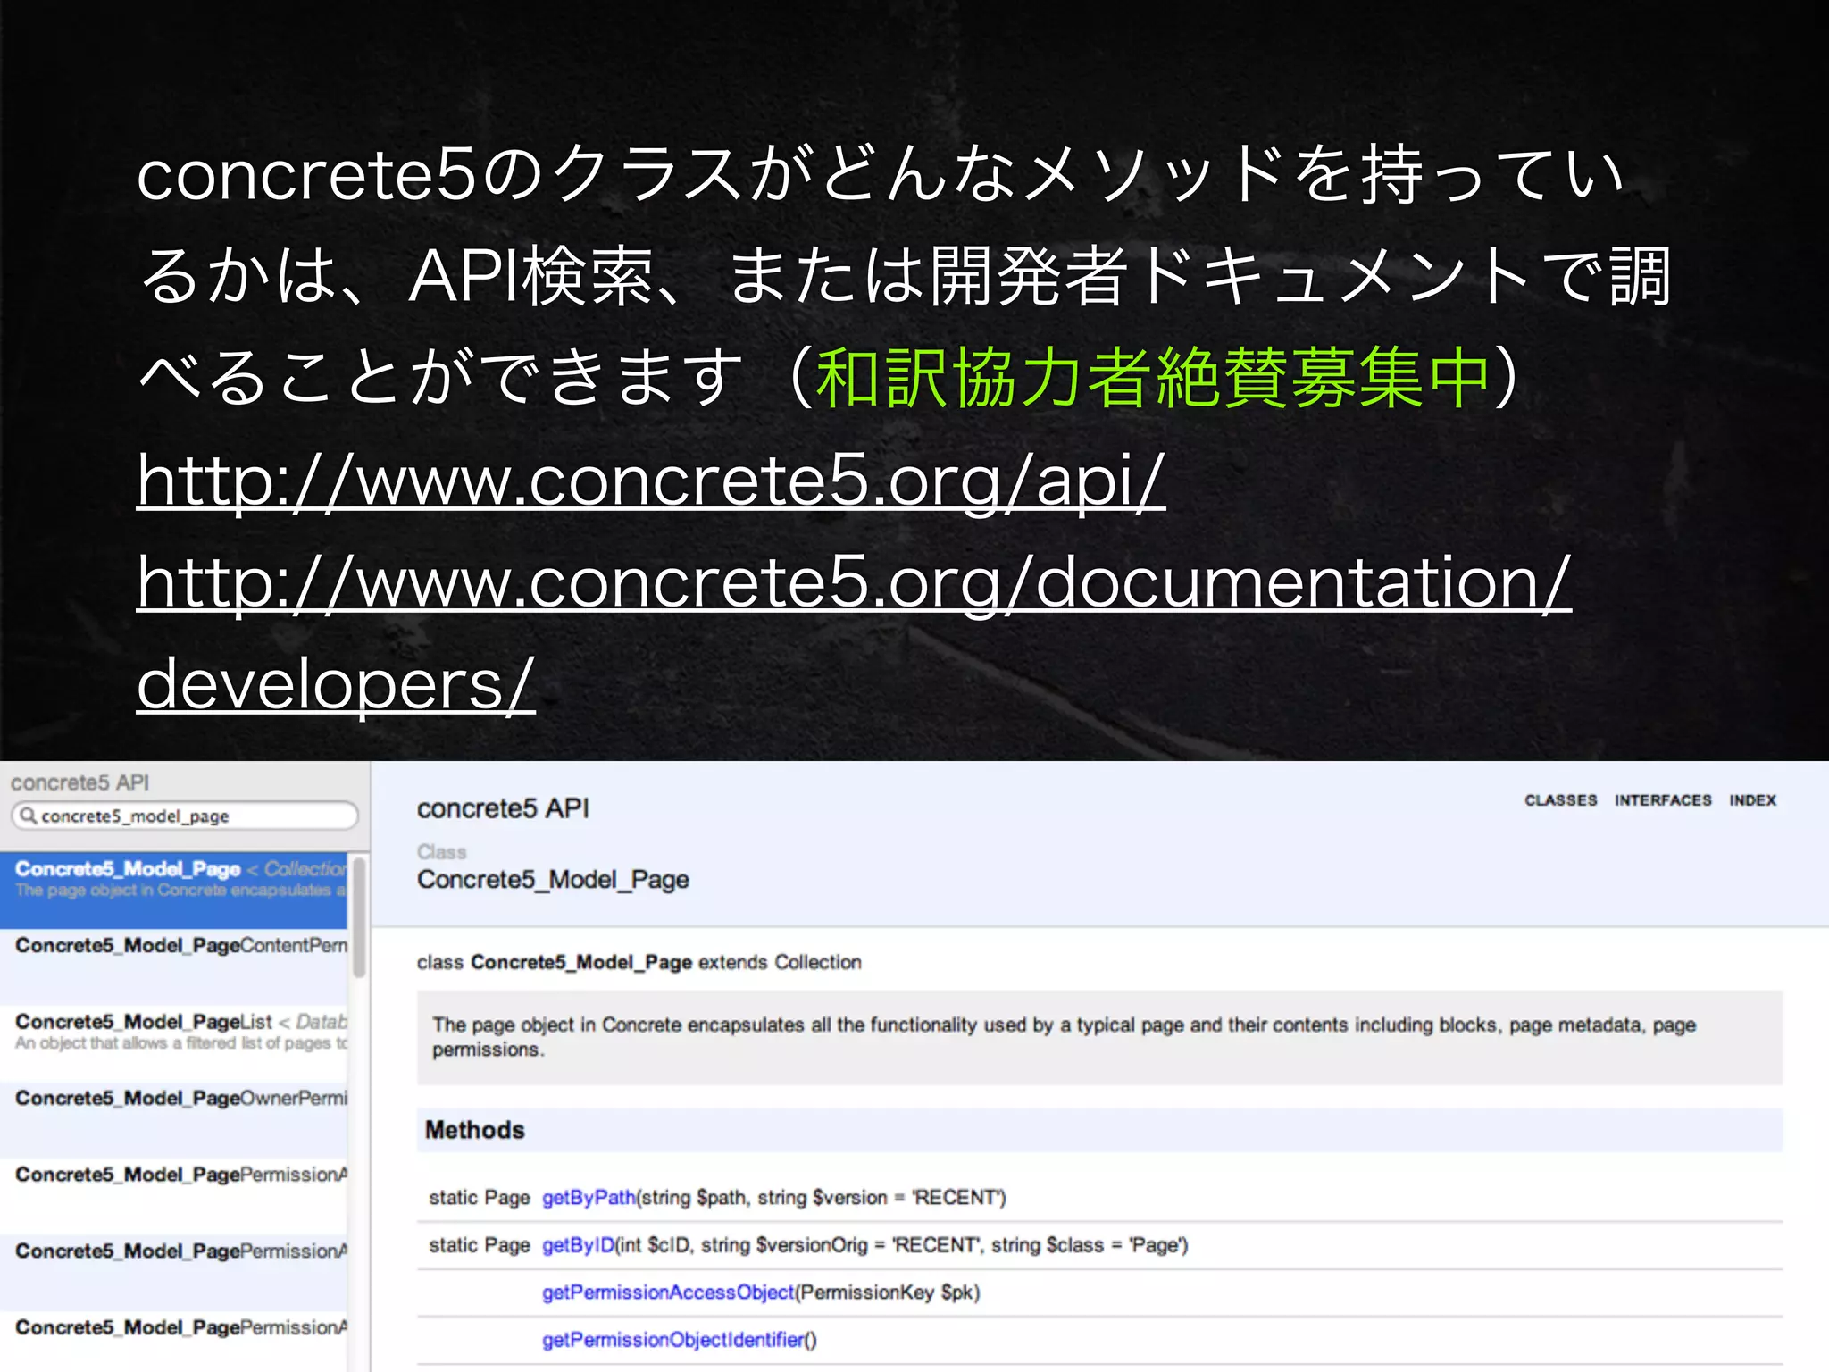Open the concrete5.org/api/ link
The image size is (1829, 1372).
(651, 481)
